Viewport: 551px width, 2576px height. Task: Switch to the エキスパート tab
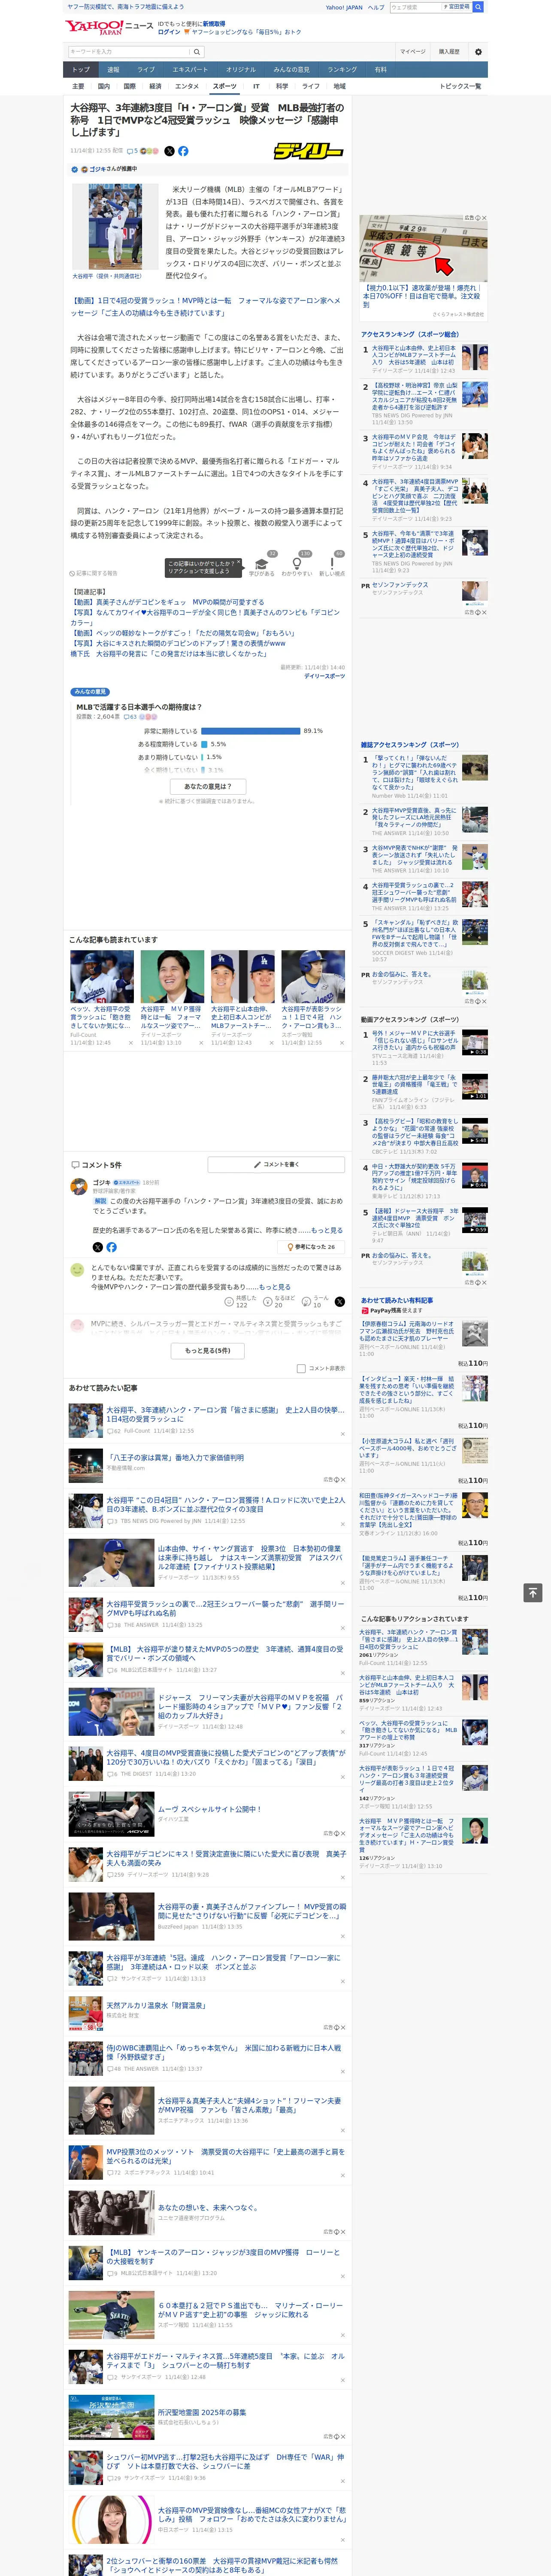point(190,69)
